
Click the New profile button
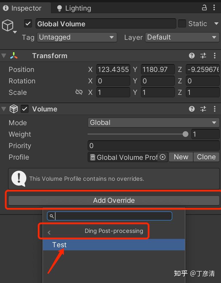[181, 157]
